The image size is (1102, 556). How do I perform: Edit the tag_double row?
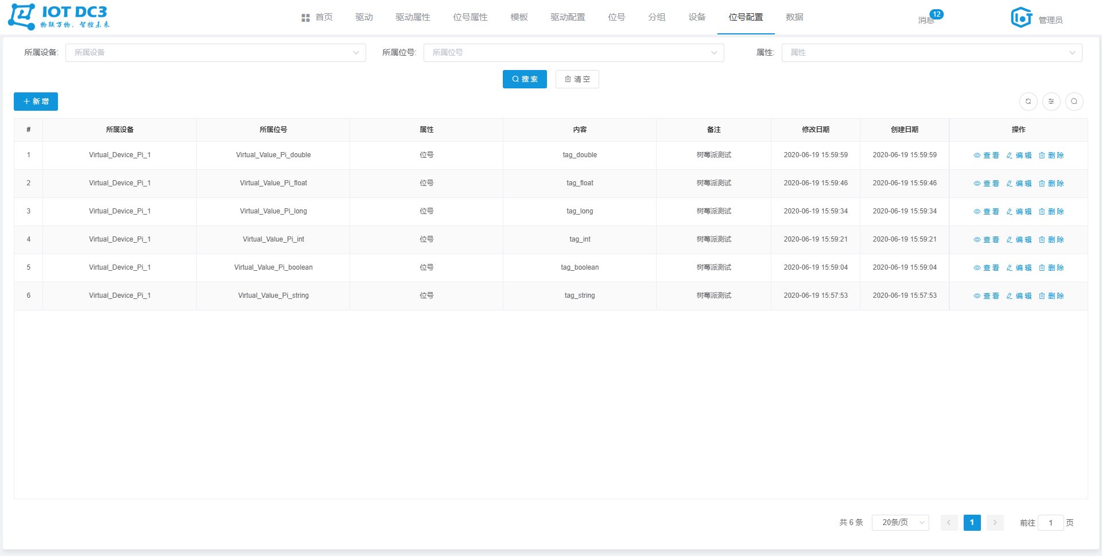1019,155
